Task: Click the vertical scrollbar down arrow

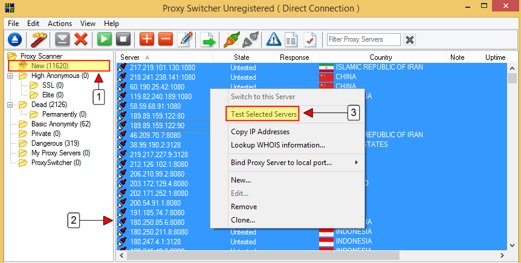Action: tap(512, 245)
